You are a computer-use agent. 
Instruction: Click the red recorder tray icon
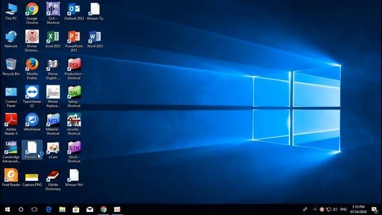[x=322, y=210]
